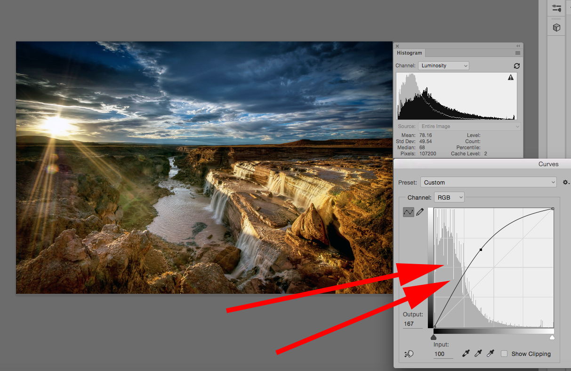Close the Histogram panel
This screenshot has width=571, height=371.
click(x=397, y=46)
